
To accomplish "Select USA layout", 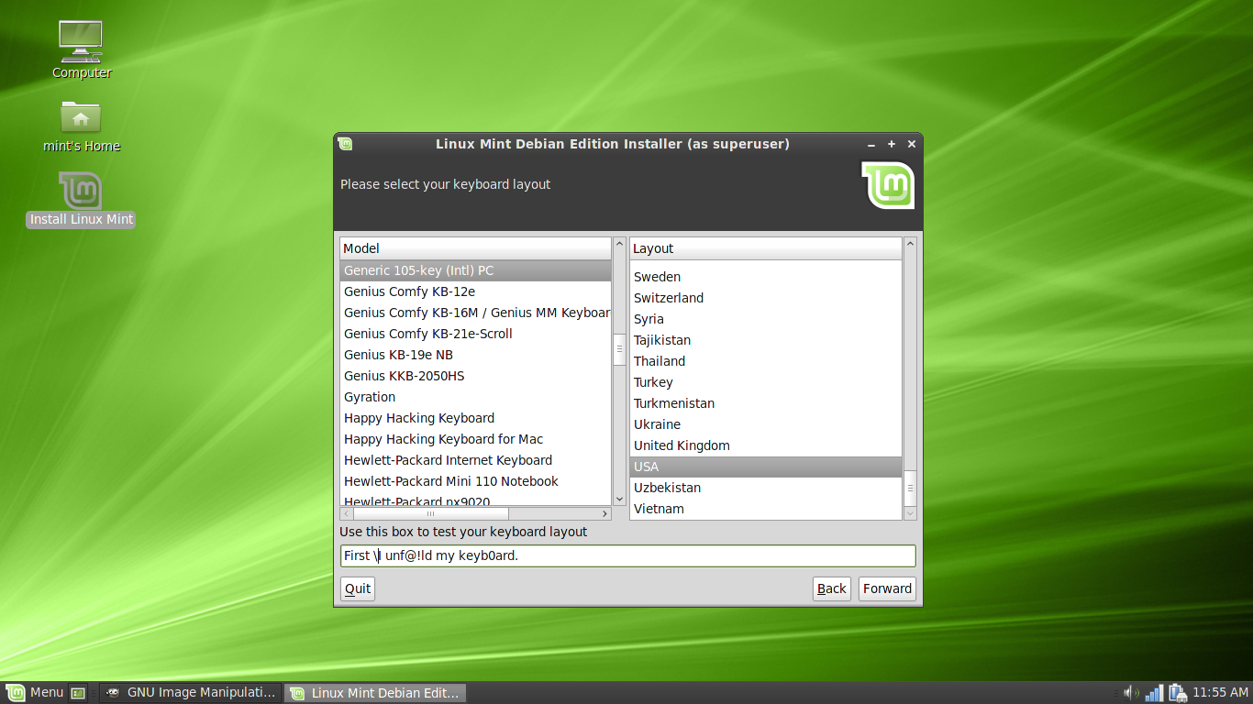I will (x=766, y=467).
